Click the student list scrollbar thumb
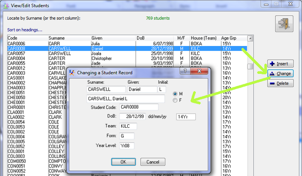 pos(250,67)
